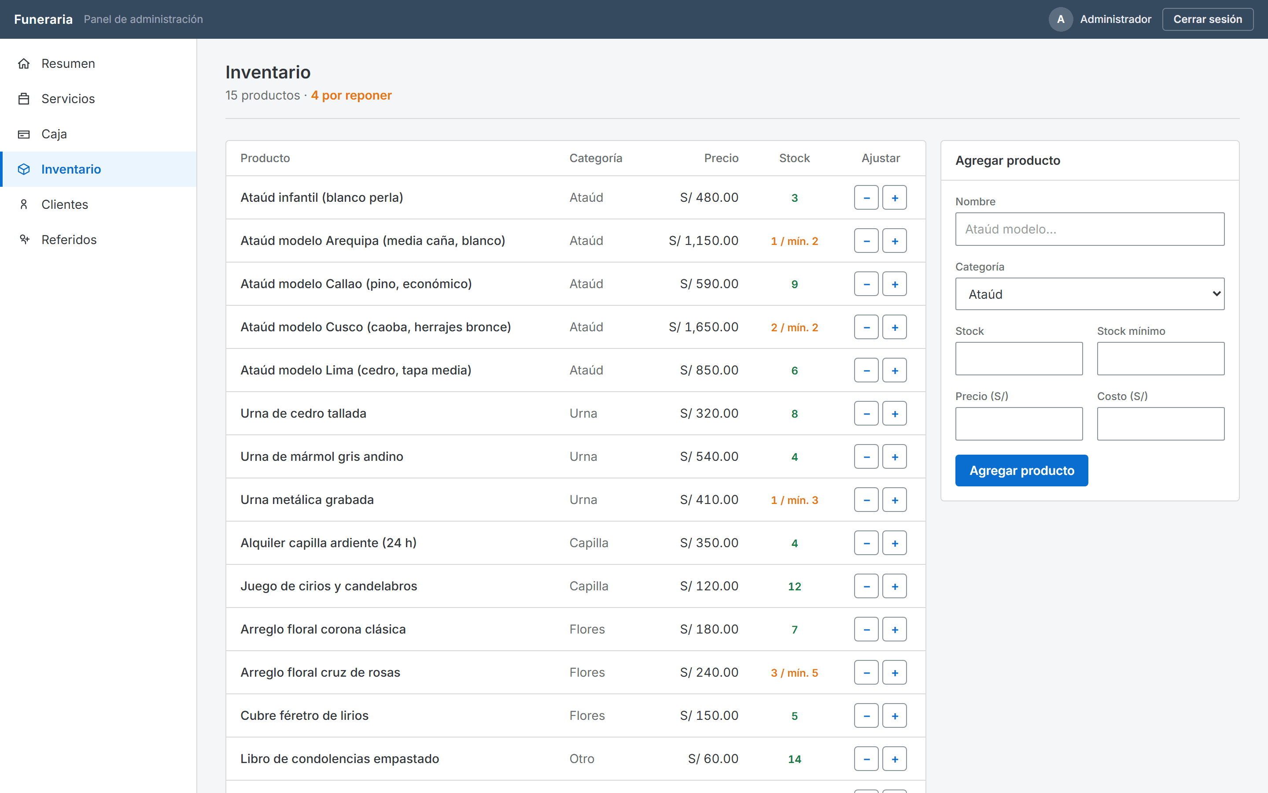The image size is (1268, 793).
Task: Click the Producto column header
Action: [265, 158]
